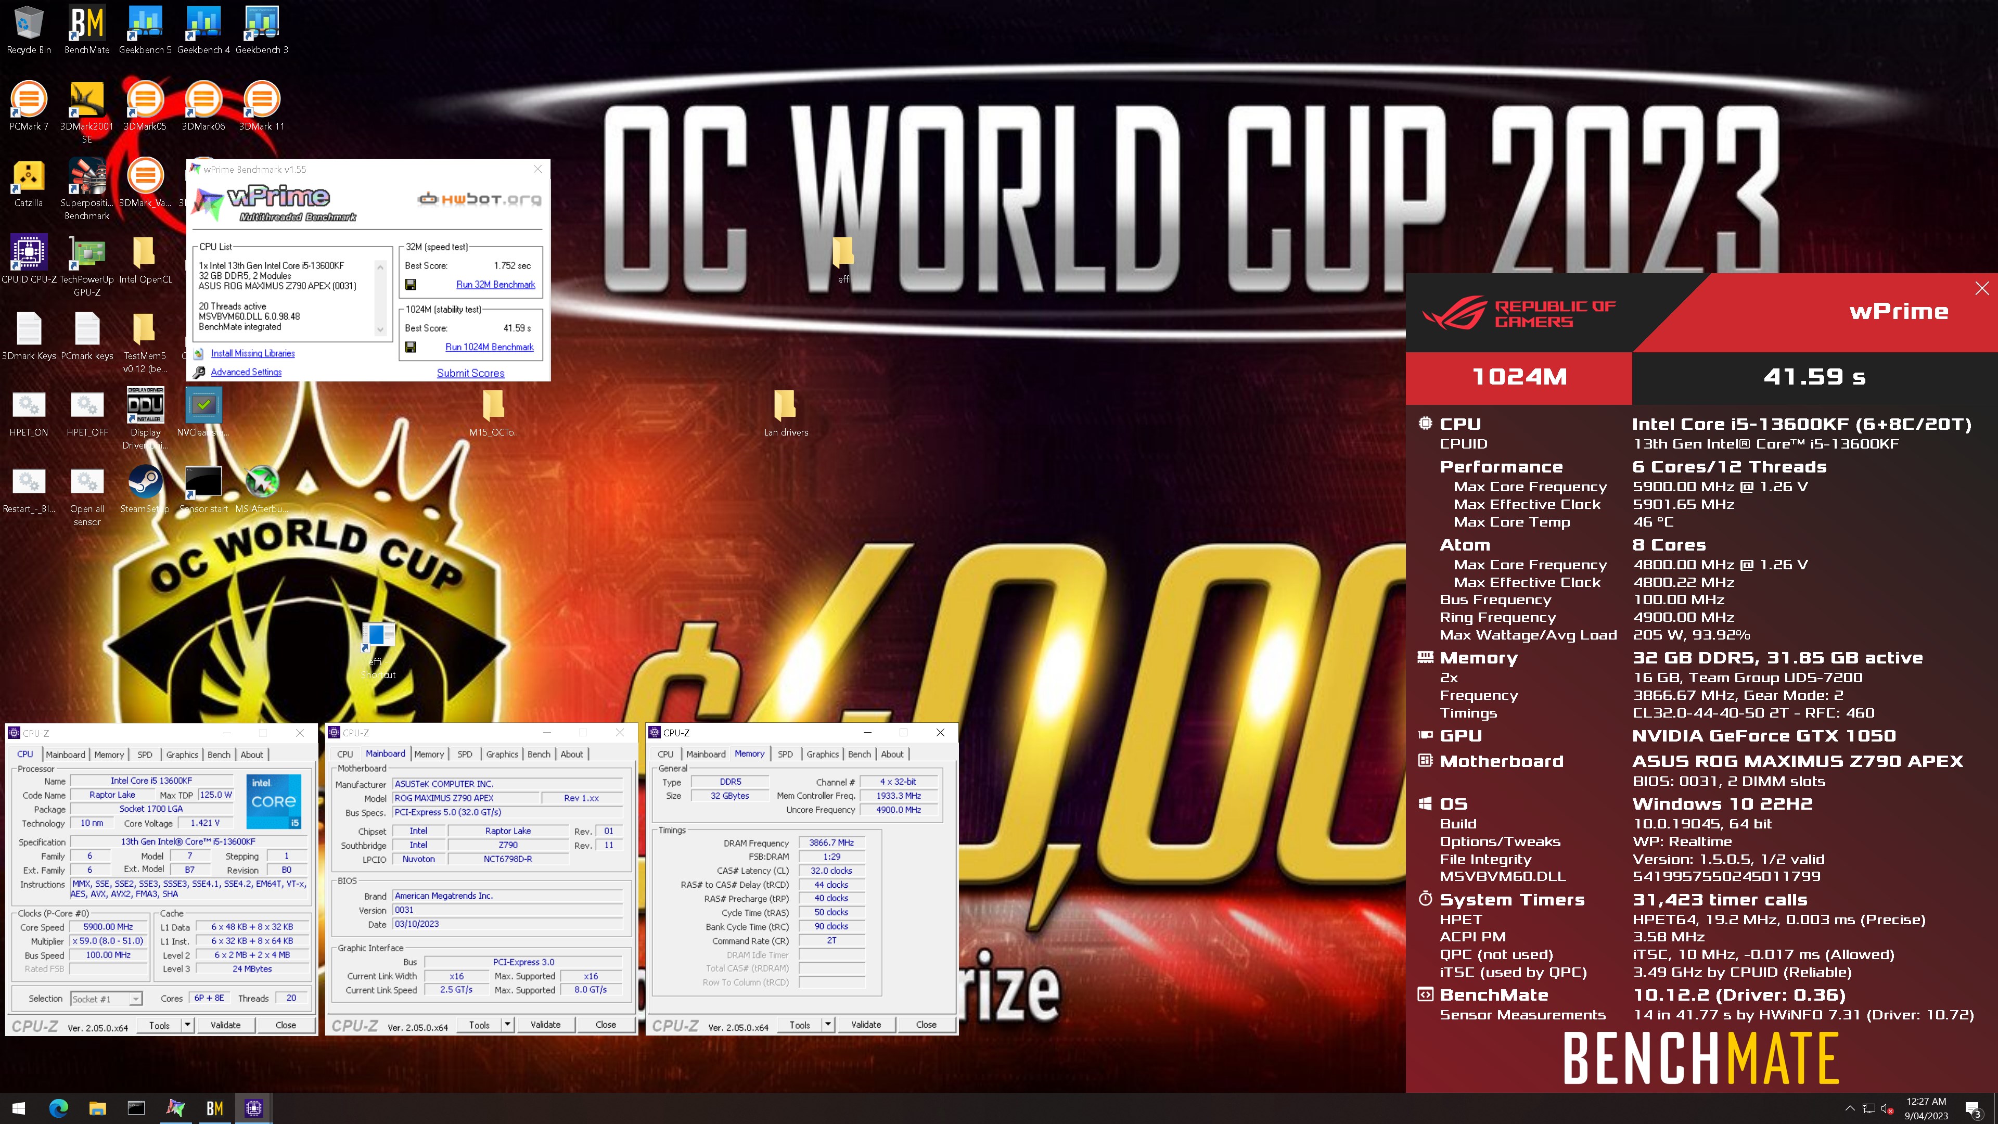Click the wPrime CPU List scrollbar down arrow
Viewport: 1998px width, 1124px height.
pyautogui.click(x=380, y=330)
